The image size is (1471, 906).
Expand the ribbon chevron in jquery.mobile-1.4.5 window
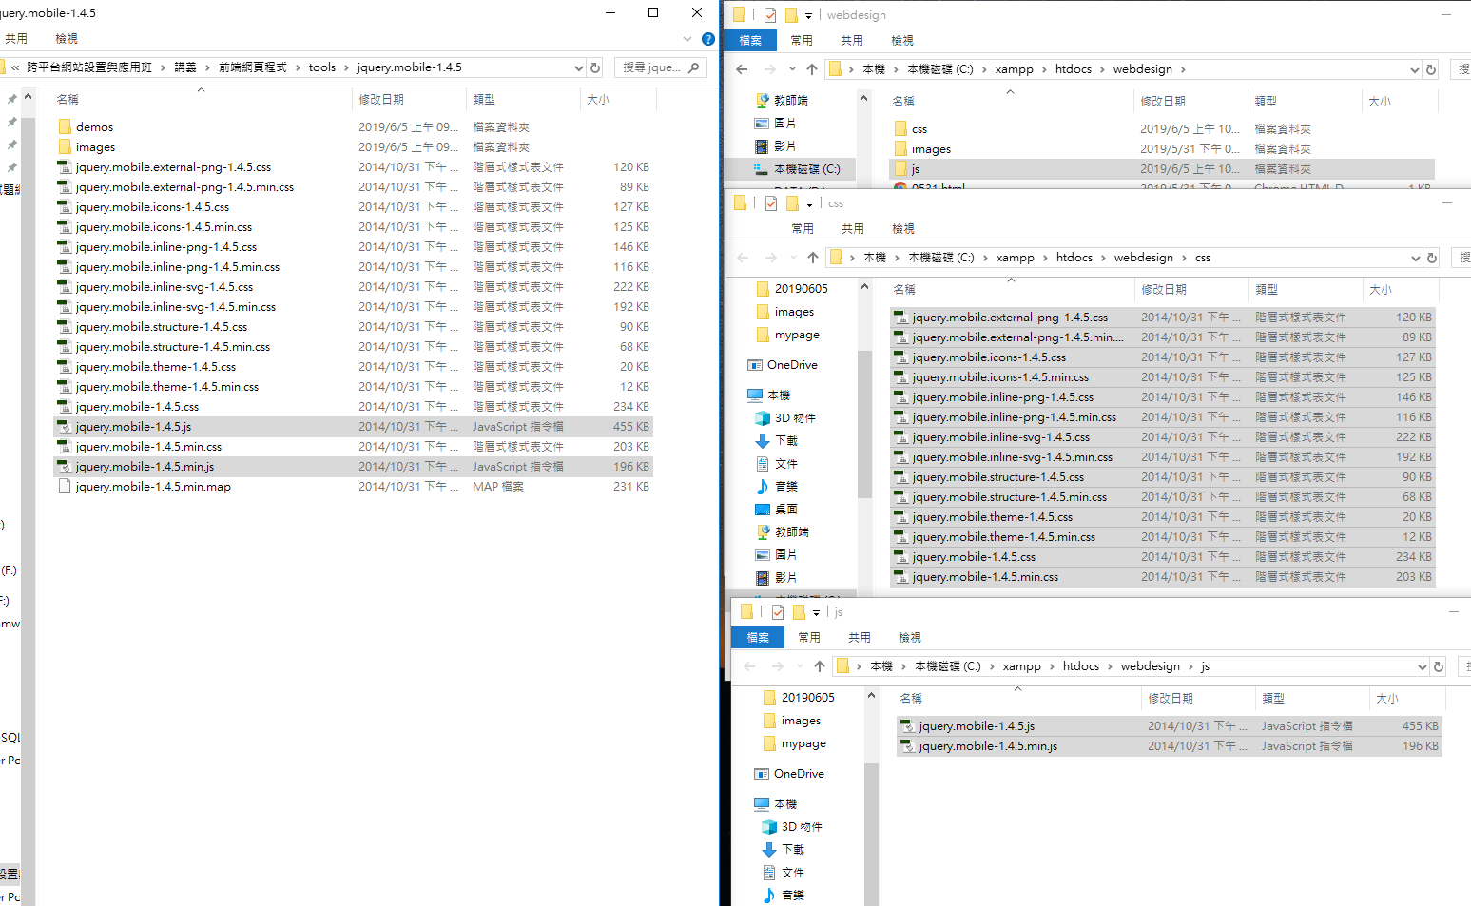(x=687, y=39)
